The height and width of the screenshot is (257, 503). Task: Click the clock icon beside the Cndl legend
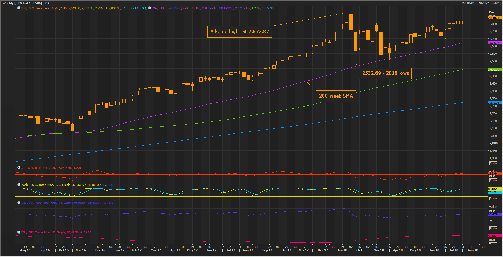pyautogui.click(x=19, y=8)
